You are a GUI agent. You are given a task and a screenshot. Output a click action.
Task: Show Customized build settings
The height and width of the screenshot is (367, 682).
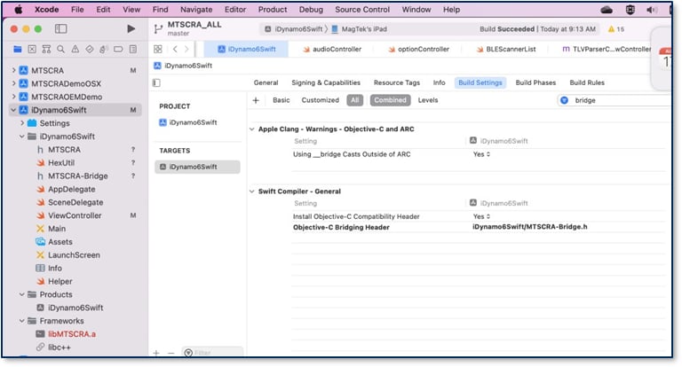pyautogui.click(x=320, y=100)
